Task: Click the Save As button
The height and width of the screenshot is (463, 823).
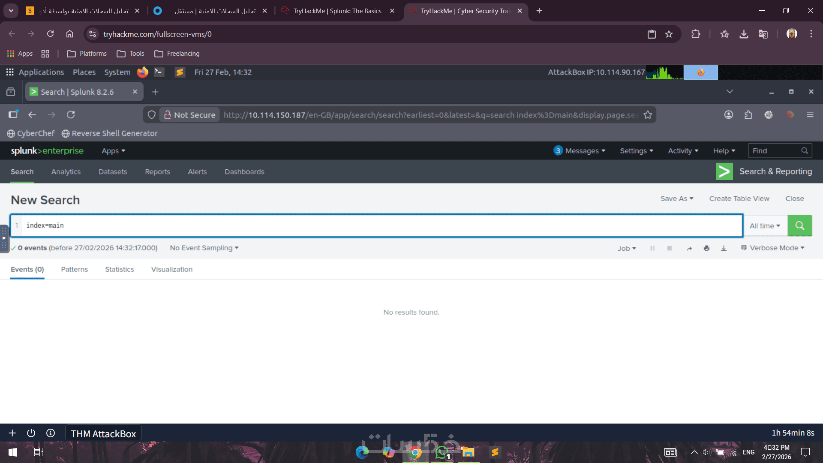Action: coord(676,198)
